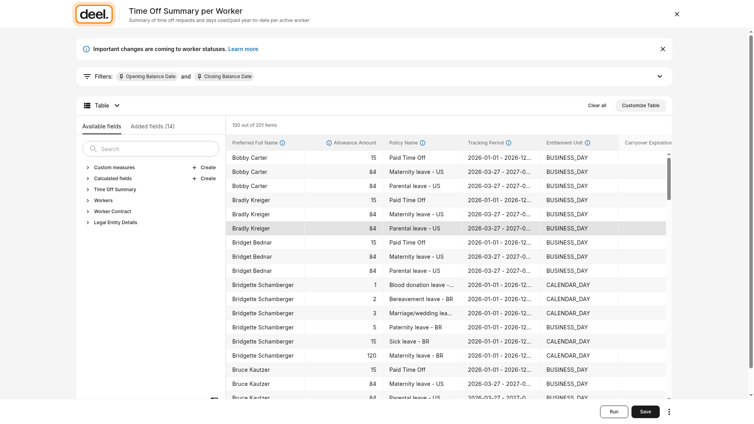Click the allowance amount 120 cell

tap(344, 356)
